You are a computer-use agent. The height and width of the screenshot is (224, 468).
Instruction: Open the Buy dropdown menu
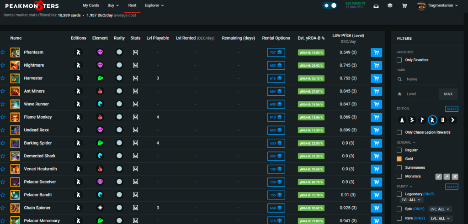tap(113, 5)
